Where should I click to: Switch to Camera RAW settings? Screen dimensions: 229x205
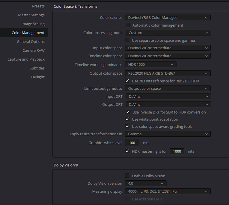pos(34,50)
